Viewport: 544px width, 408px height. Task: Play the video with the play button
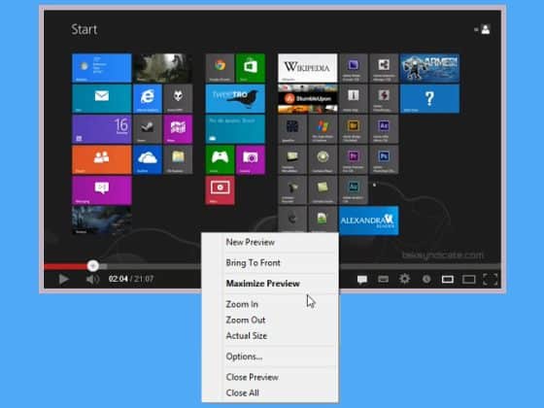tap(63, 279)
